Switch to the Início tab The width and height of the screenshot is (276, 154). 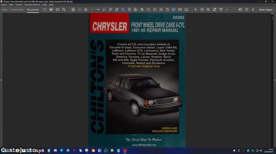[x=5, y=10]
